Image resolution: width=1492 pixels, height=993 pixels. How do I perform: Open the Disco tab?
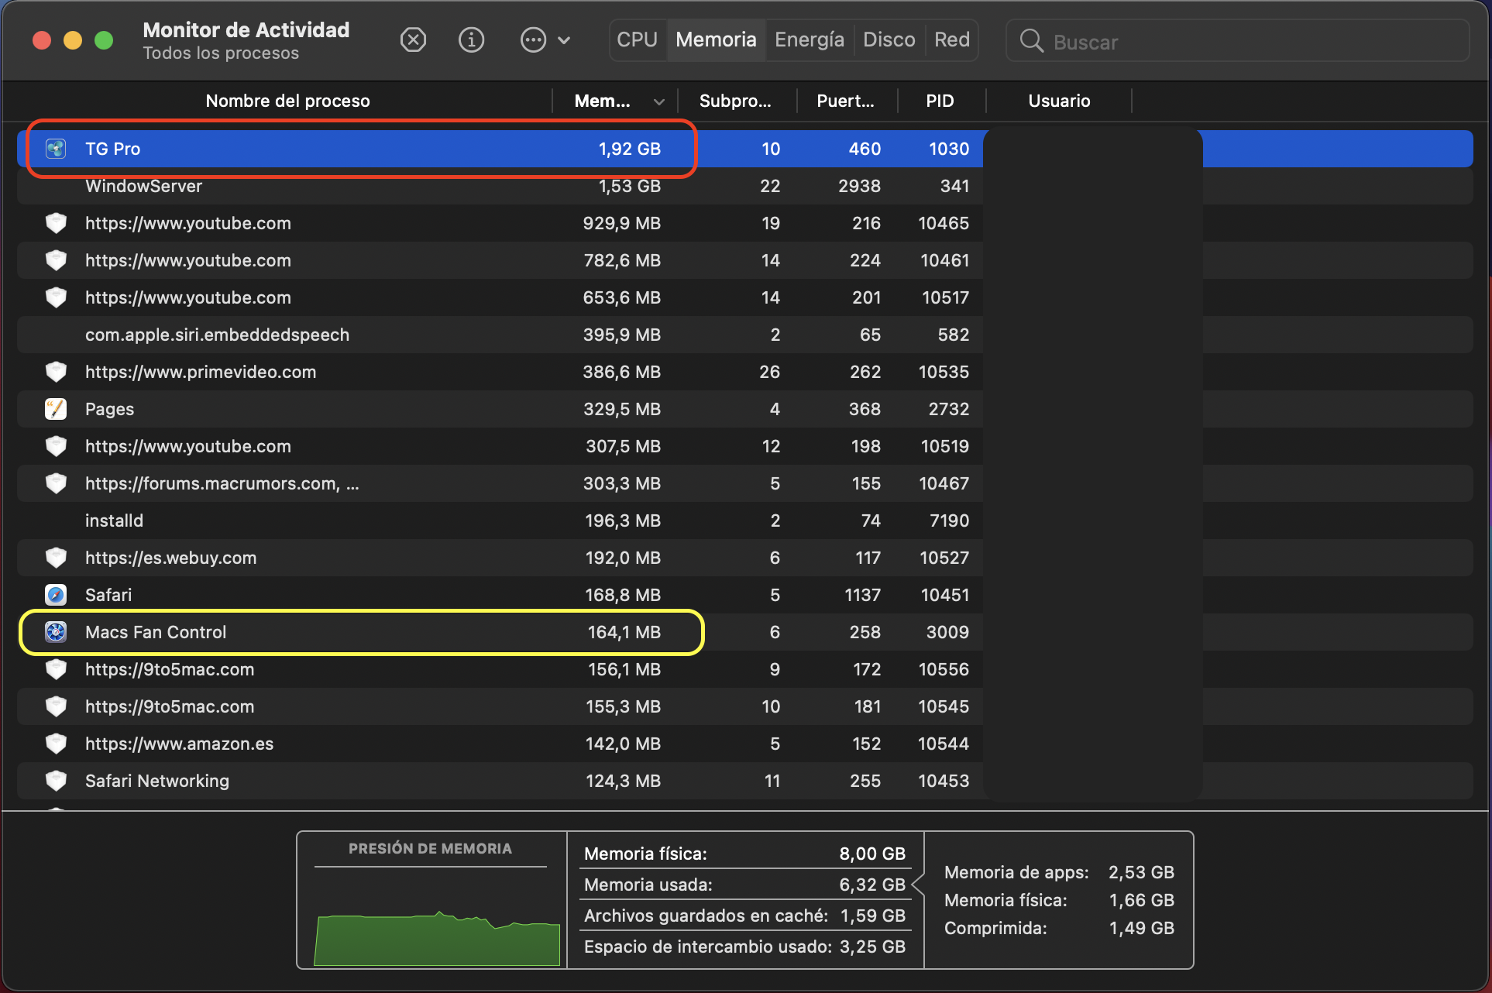click(889, 40)
